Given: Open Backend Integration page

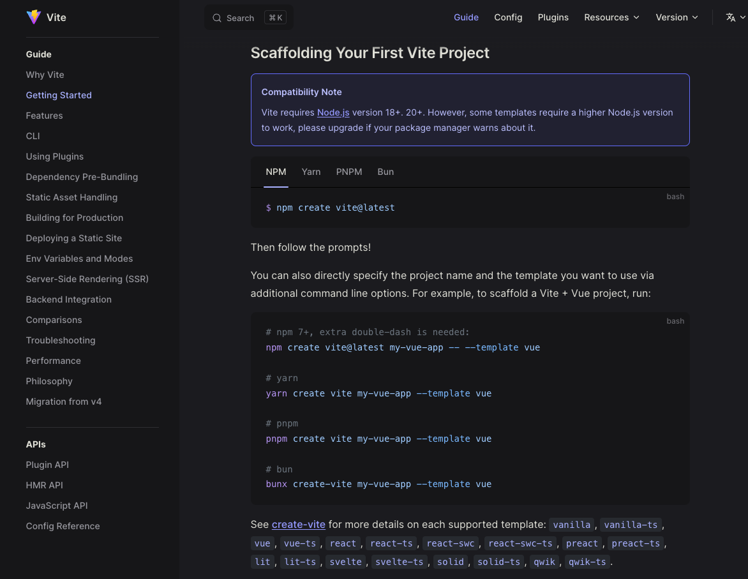Looking at the screenshot, I should tap(69, 300).
